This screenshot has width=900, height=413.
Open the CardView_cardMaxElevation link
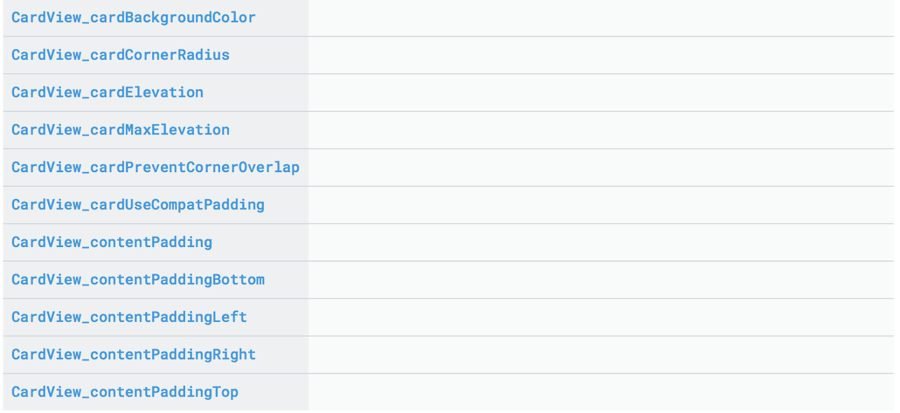click(120, 130)
